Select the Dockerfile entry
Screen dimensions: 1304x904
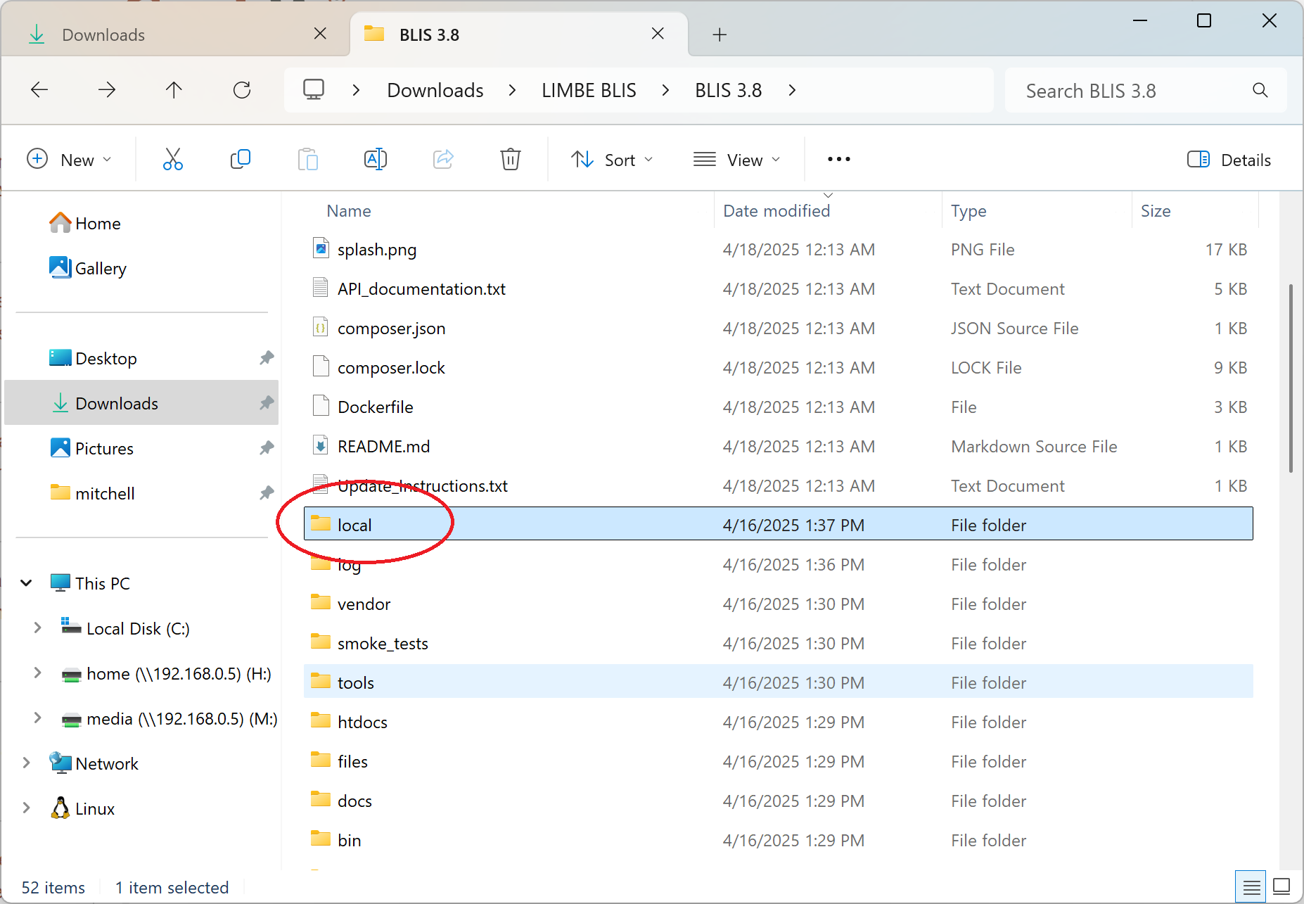779,406
